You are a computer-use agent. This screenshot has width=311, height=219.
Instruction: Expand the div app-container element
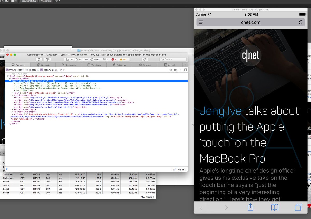(12, 93)
